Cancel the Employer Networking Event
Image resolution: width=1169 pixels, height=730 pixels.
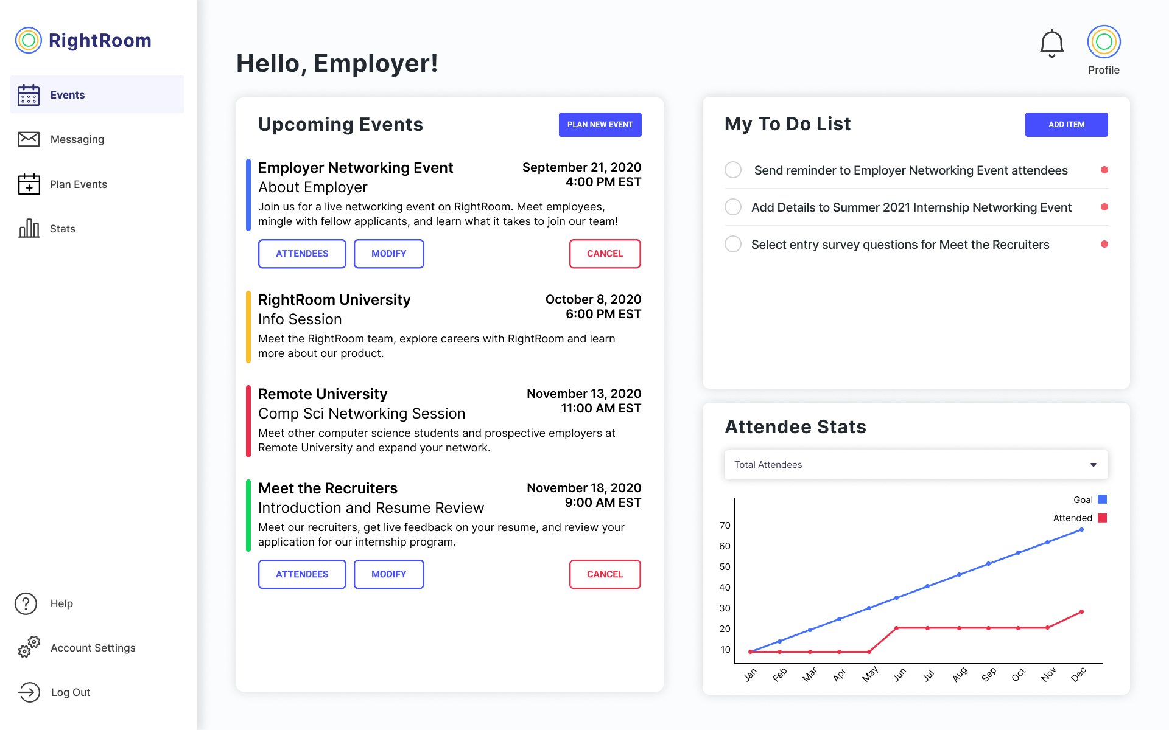pyautogui.click(x=605, y=254)
